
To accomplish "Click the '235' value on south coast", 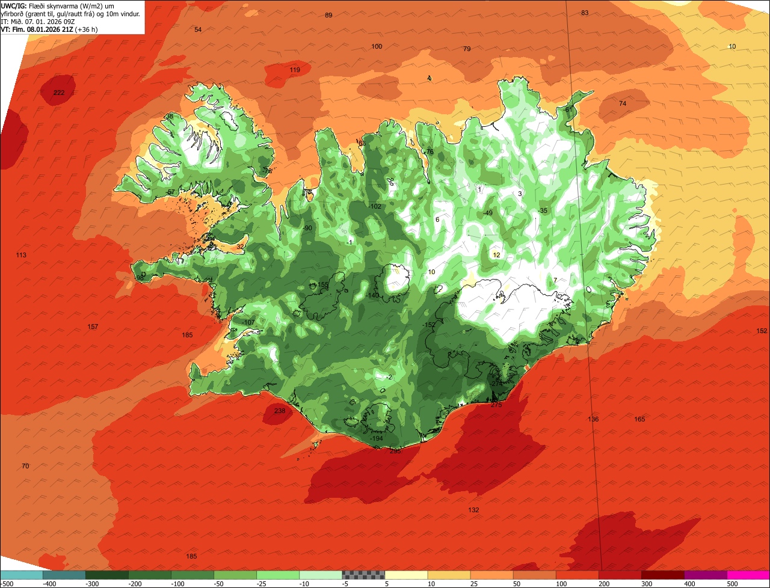I will (x=395, y=451).
